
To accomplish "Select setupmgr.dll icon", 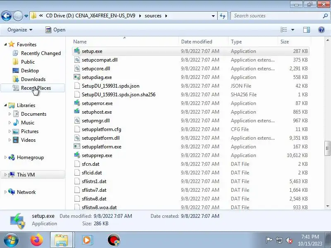I will click(x=77, y=120).
